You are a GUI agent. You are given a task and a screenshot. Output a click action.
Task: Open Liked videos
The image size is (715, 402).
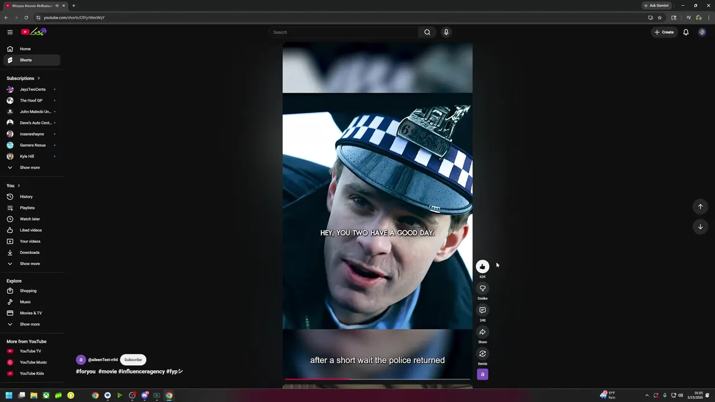31,230
